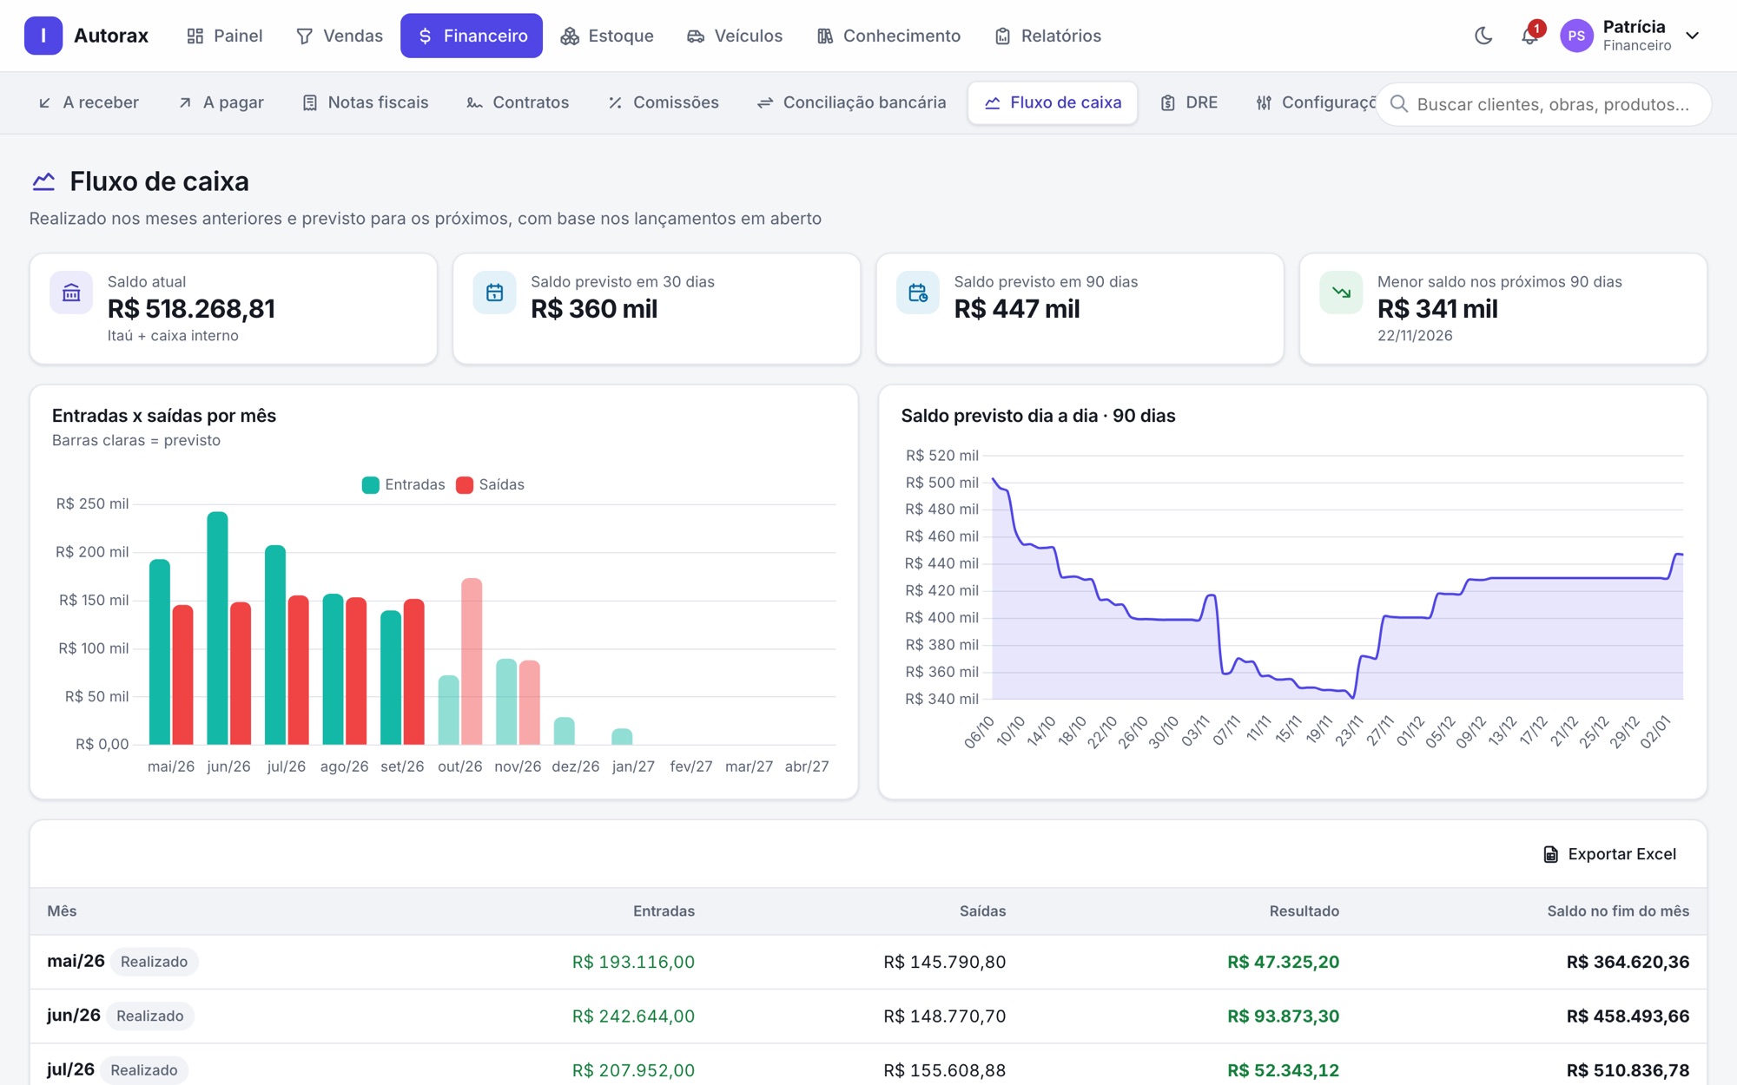Click Exportar Excel button
The width and height of the screenshot is (1737, 1085).
coord(1609,854)
